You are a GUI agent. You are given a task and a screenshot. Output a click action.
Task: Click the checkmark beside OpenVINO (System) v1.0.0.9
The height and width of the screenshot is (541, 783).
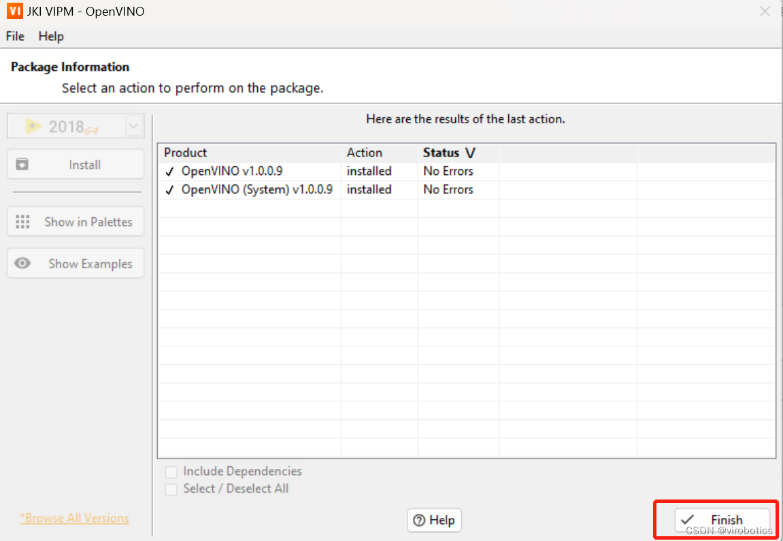(170, 191)
